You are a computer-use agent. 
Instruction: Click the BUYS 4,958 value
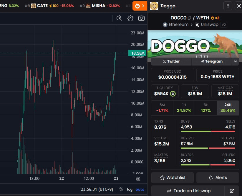coord(186,127)
